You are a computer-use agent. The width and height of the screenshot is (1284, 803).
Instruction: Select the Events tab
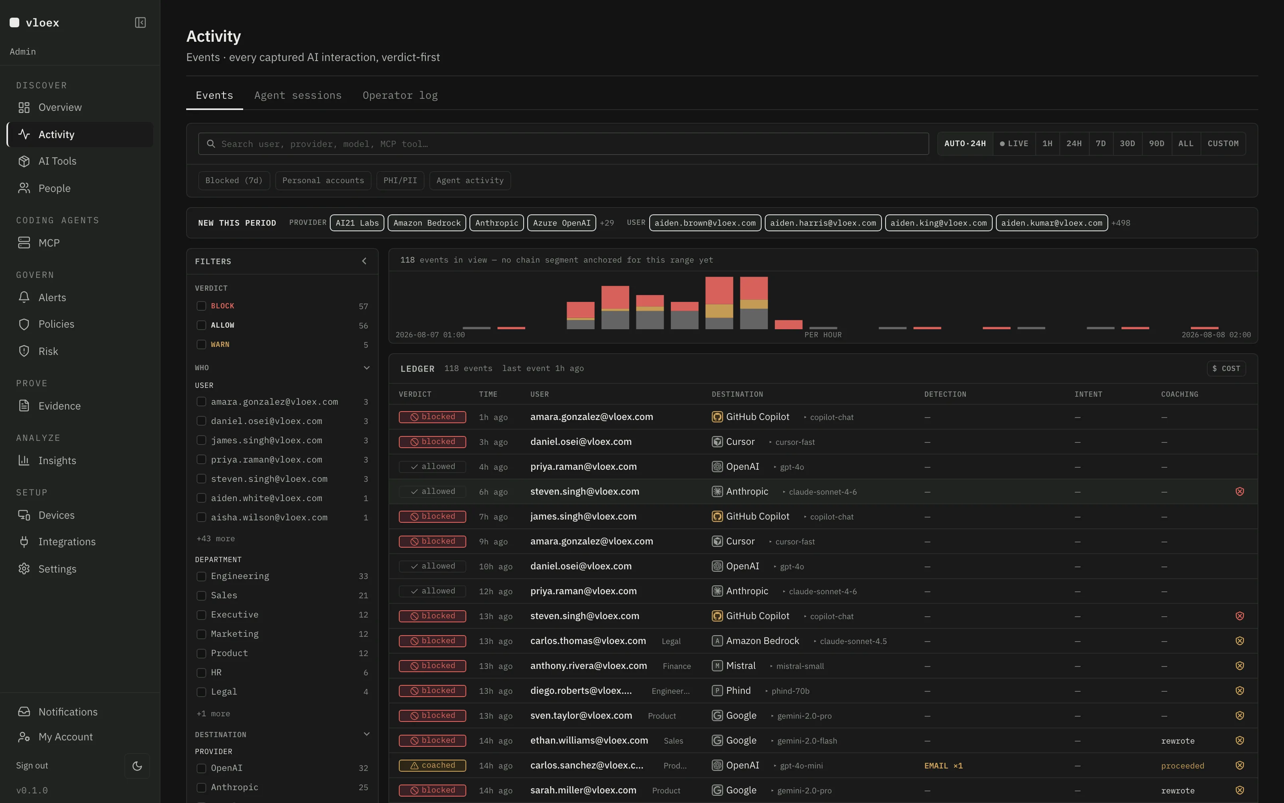point(214,96)
